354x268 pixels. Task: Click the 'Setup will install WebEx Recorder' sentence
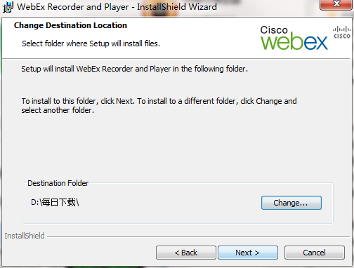click(x=134, y=69)
